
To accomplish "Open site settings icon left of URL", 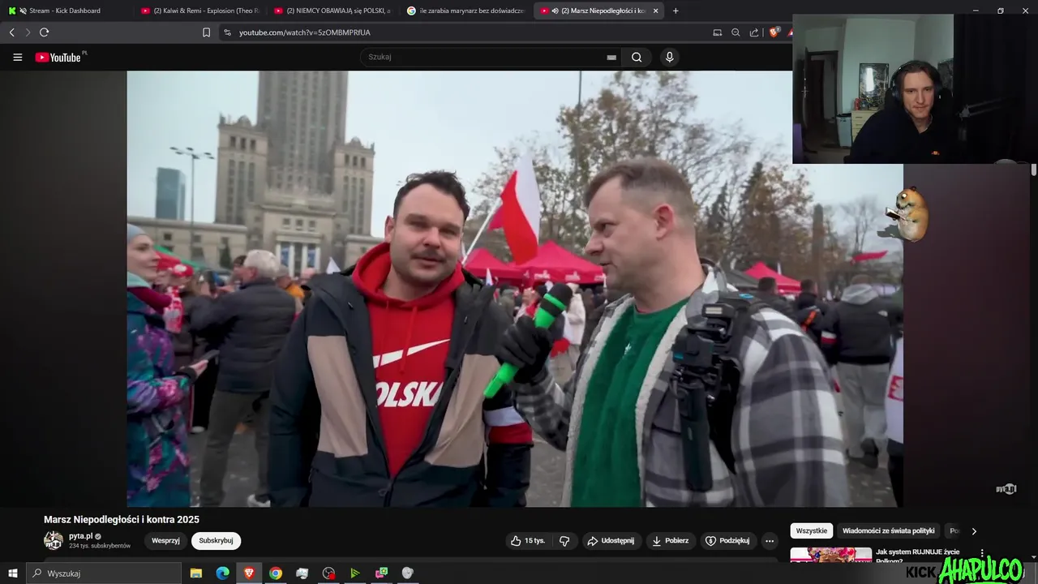I will pyautogui.click(x=227, y=32).
